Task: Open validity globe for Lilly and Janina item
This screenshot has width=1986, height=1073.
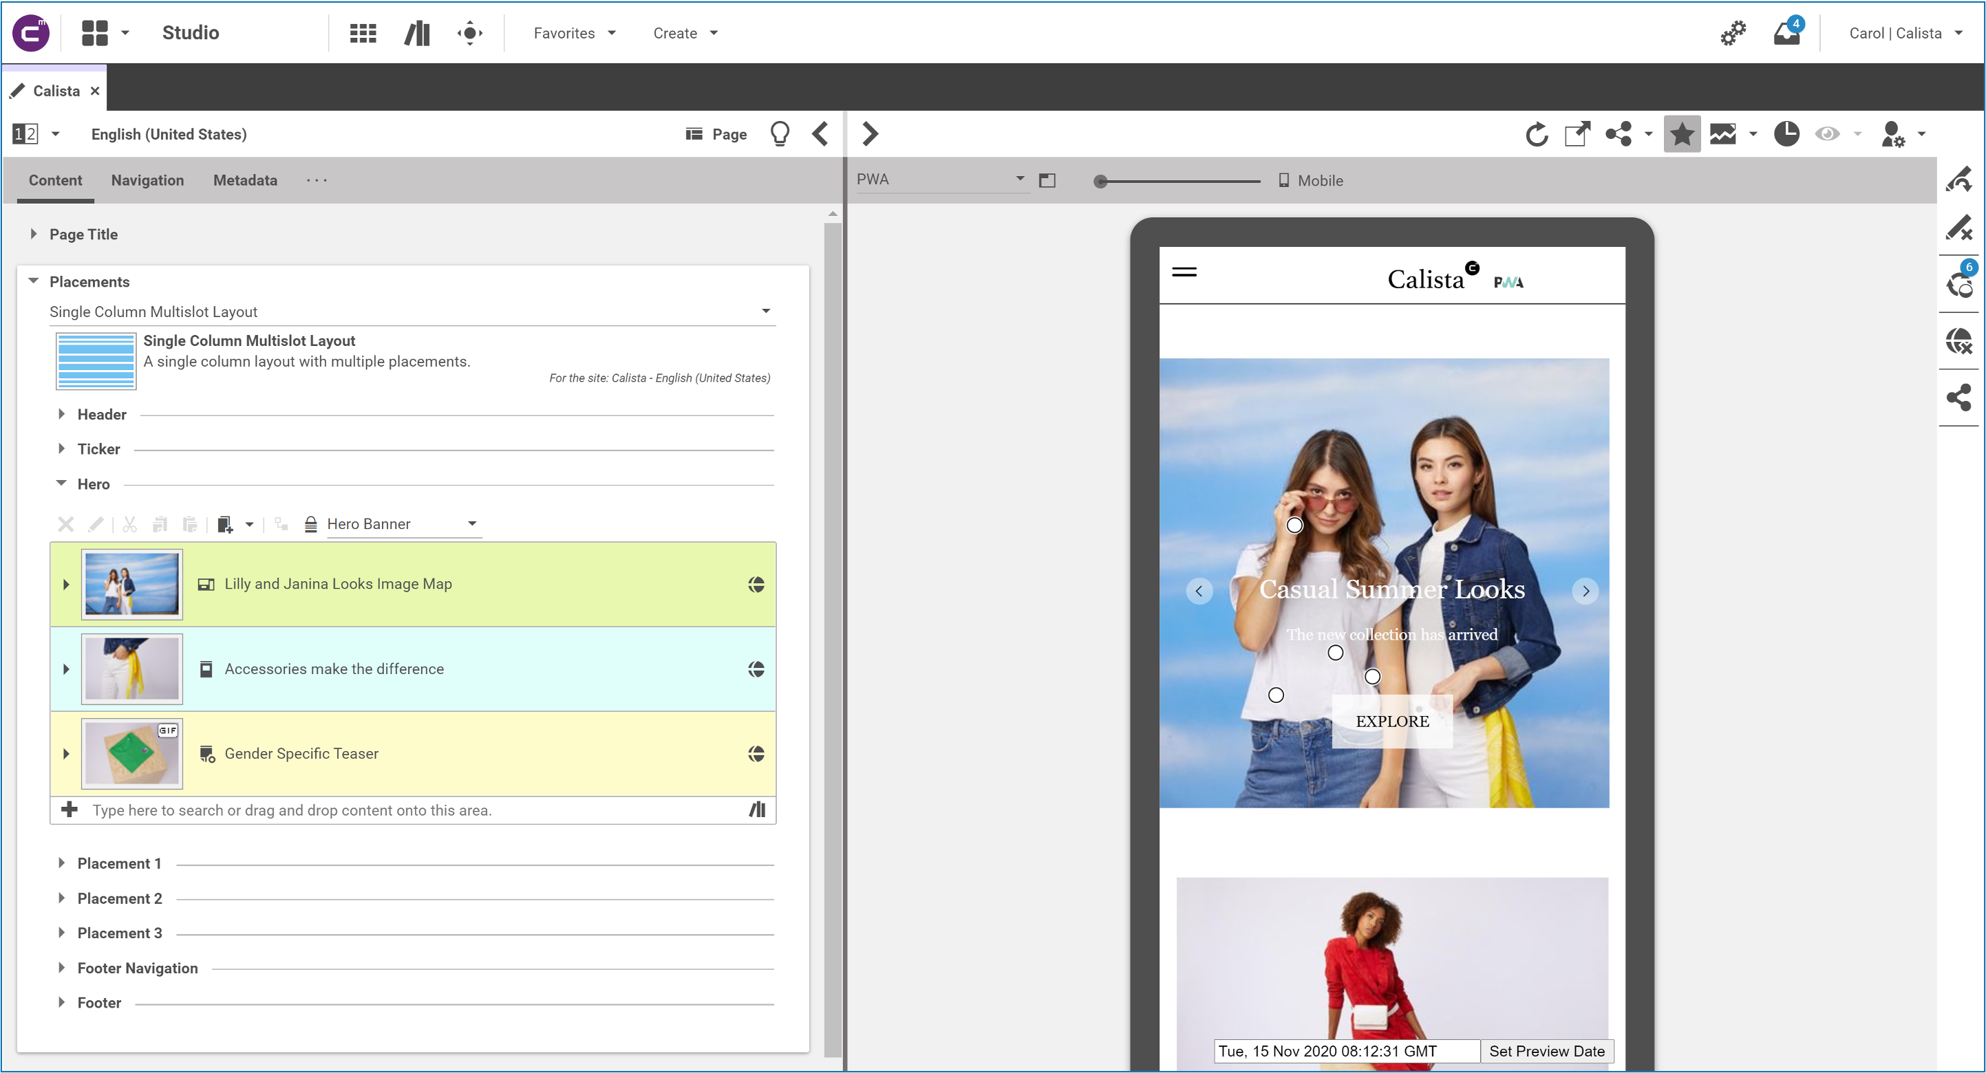Action: coord(756,584)
